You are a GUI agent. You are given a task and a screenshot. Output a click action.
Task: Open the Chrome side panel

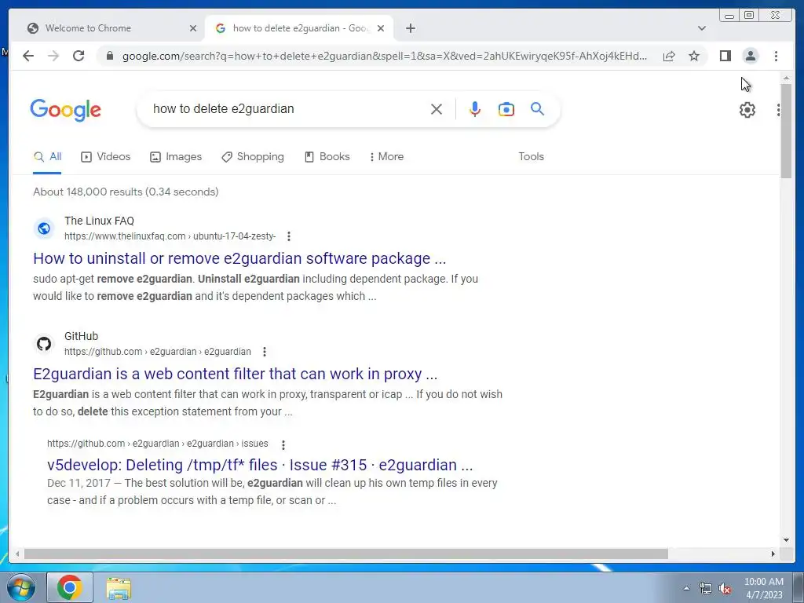[725, 56]
